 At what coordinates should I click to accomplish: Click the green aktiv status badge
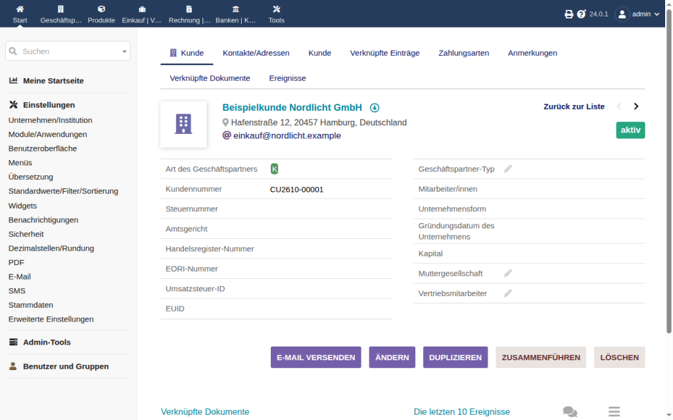[630, 131]
